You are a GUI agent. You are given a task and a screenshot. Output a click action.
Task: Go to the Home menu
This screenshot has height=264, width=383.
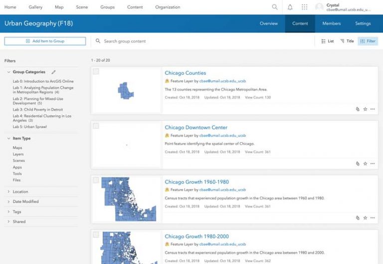(x=10, y=7)
